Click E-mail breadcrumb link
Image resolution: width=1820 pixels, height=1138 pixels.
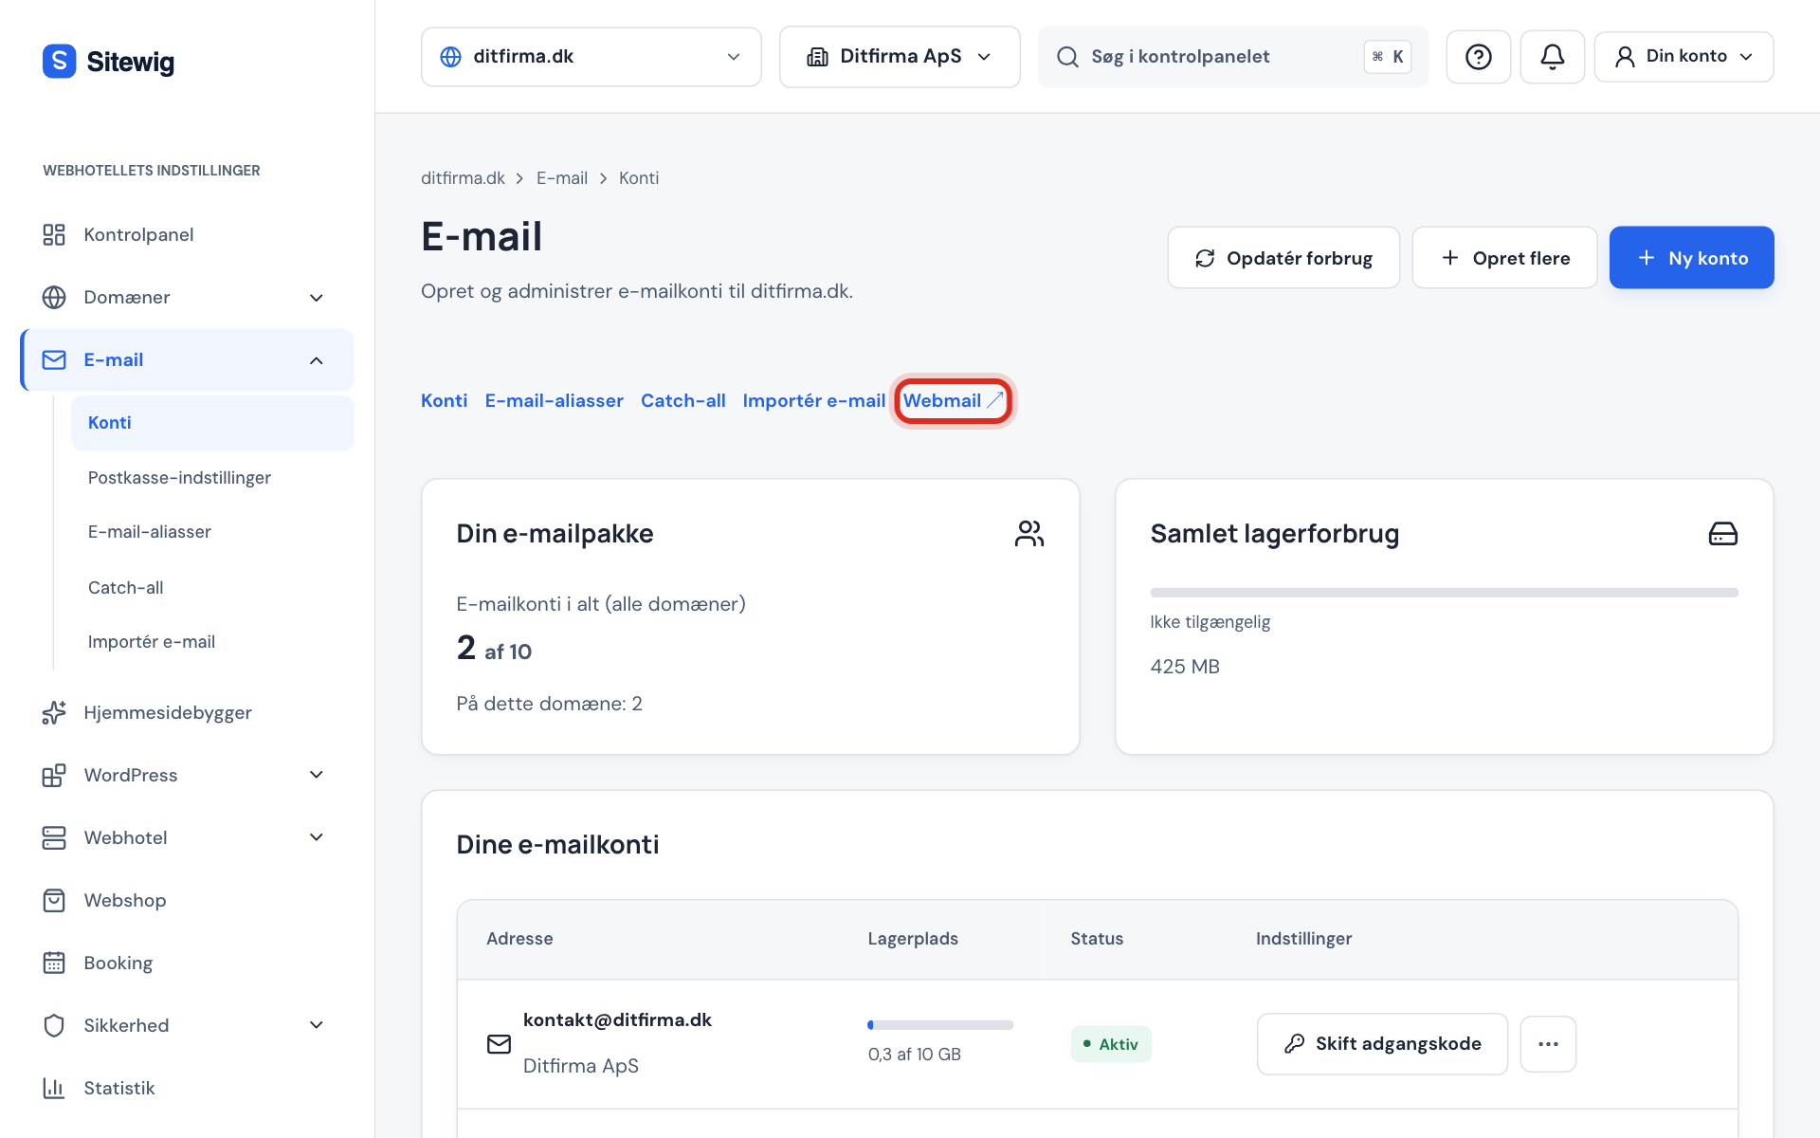[x=562, y=178]
